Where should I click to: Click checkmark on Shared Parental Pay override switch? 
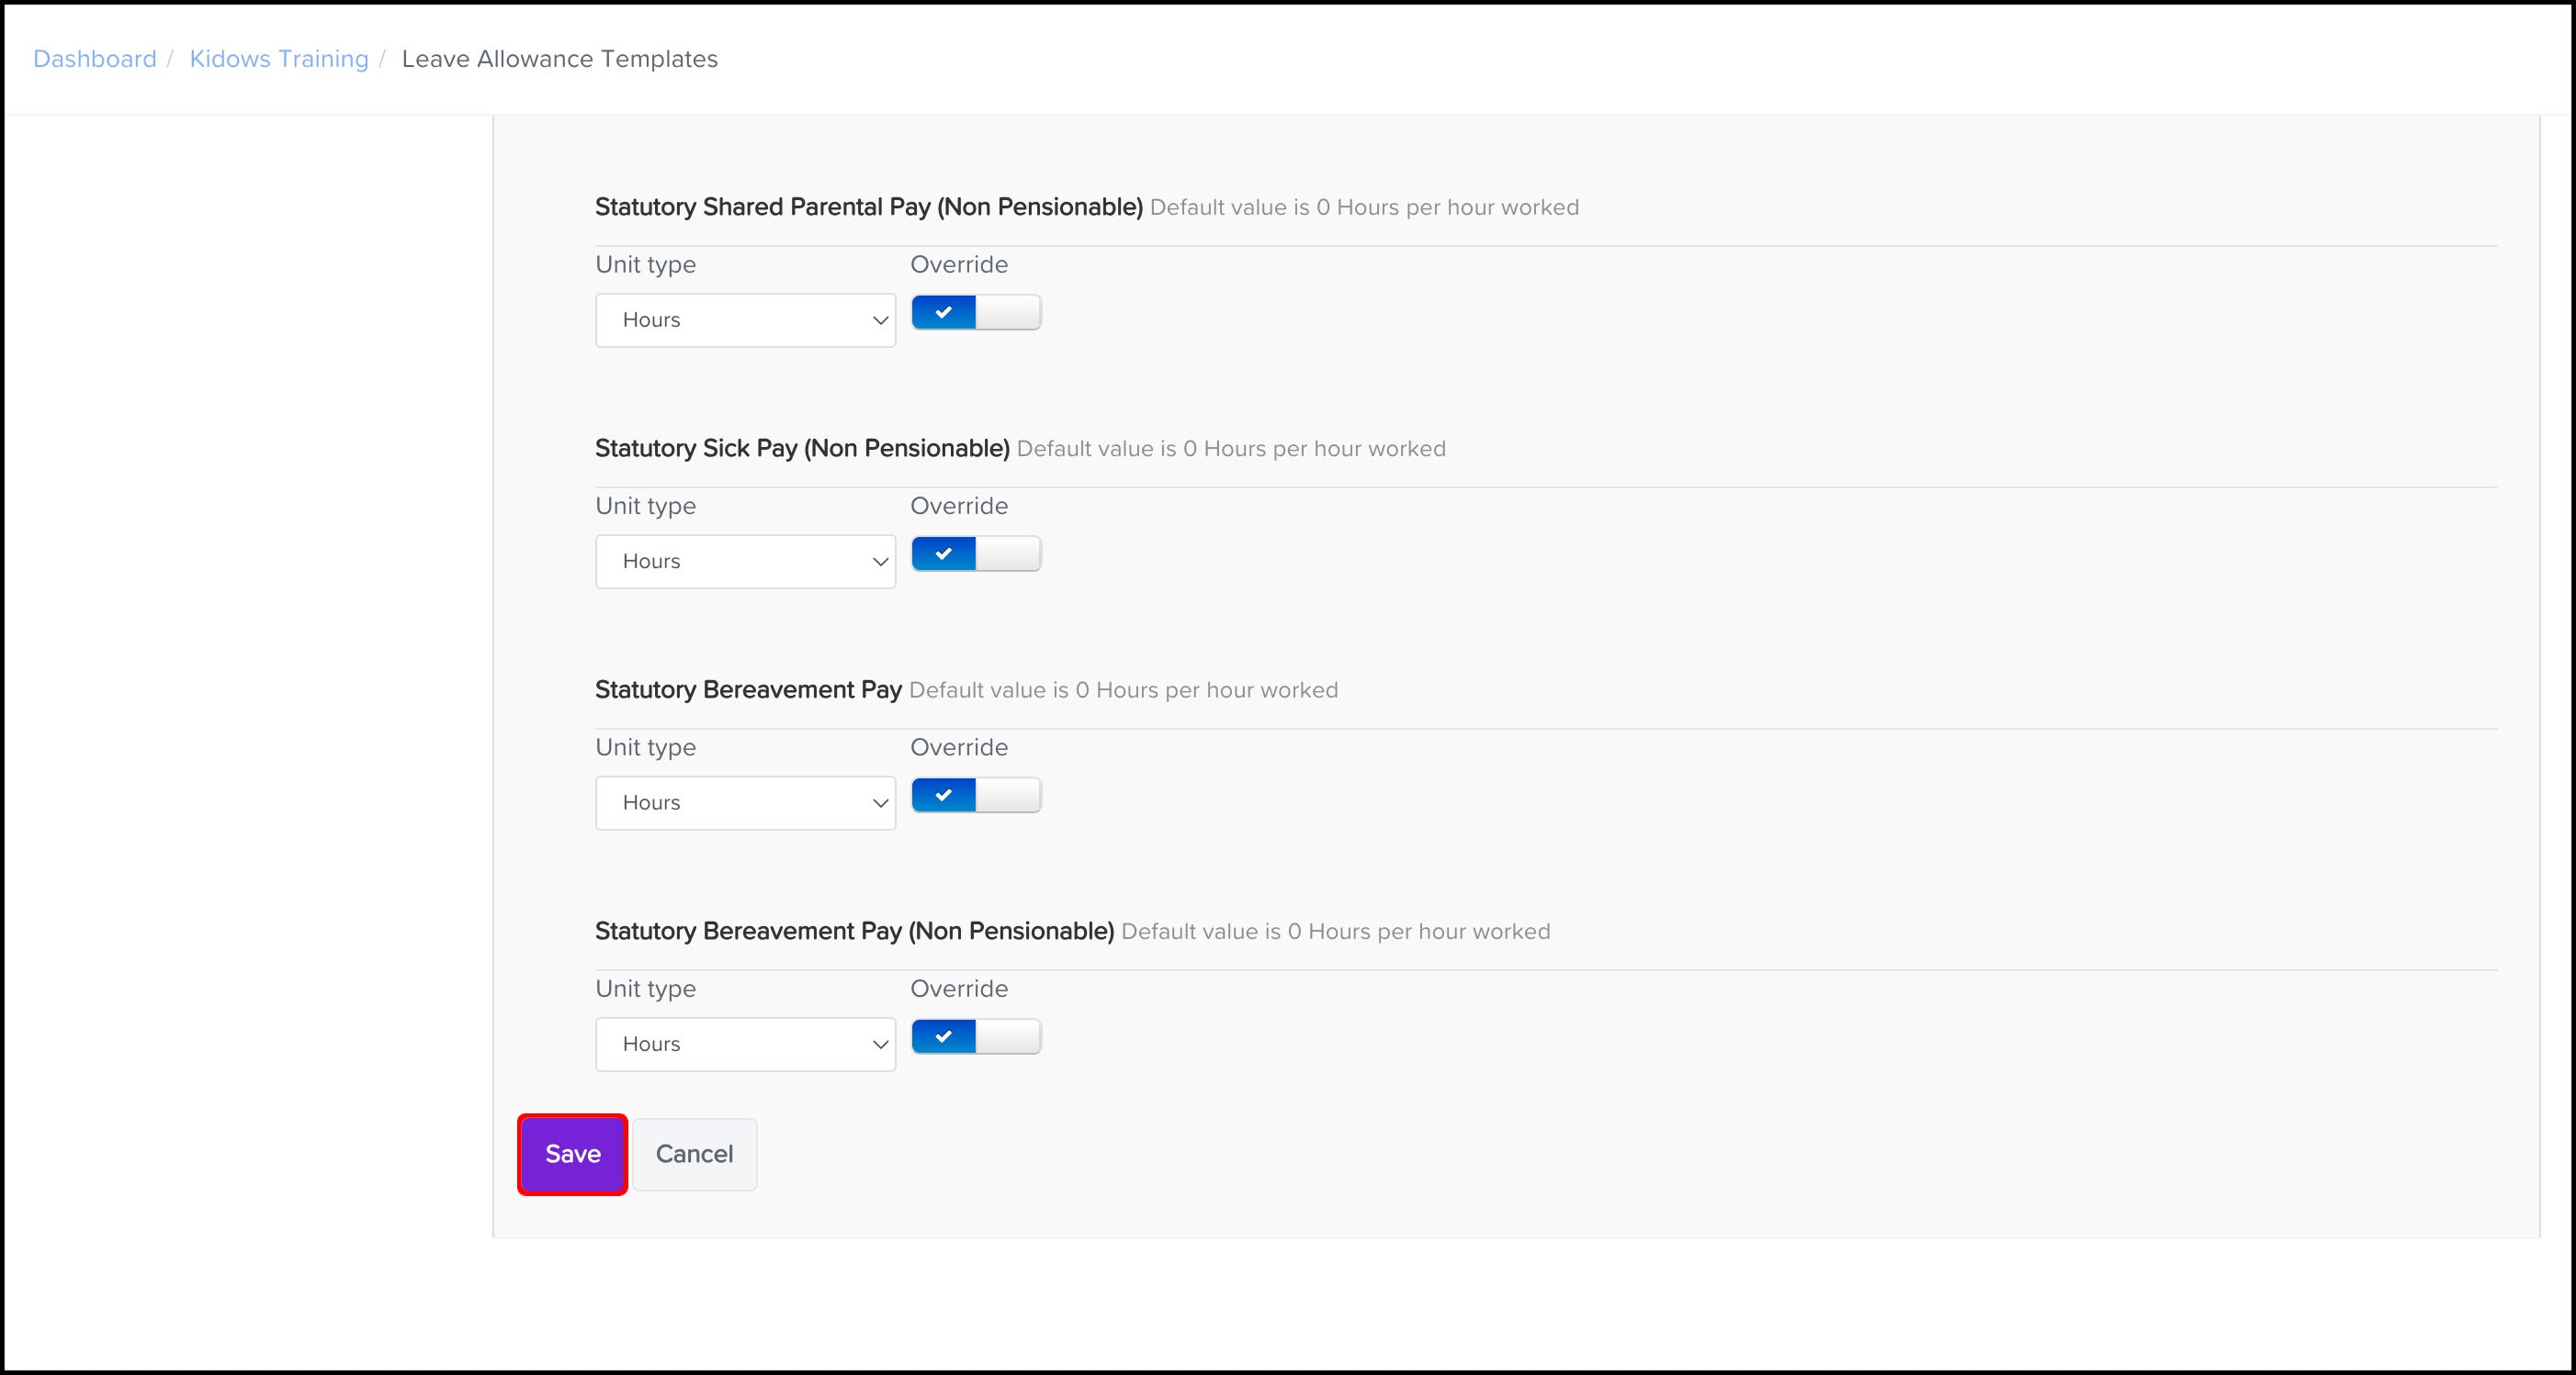coord(943,313)
